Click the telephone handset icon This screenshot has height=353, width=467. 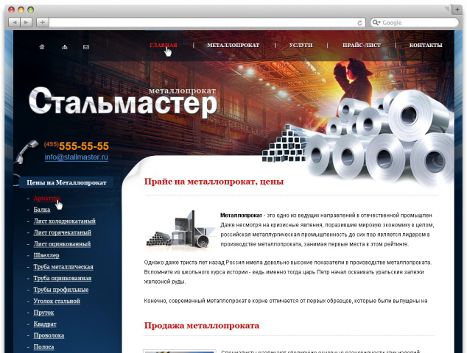point(27,151)
